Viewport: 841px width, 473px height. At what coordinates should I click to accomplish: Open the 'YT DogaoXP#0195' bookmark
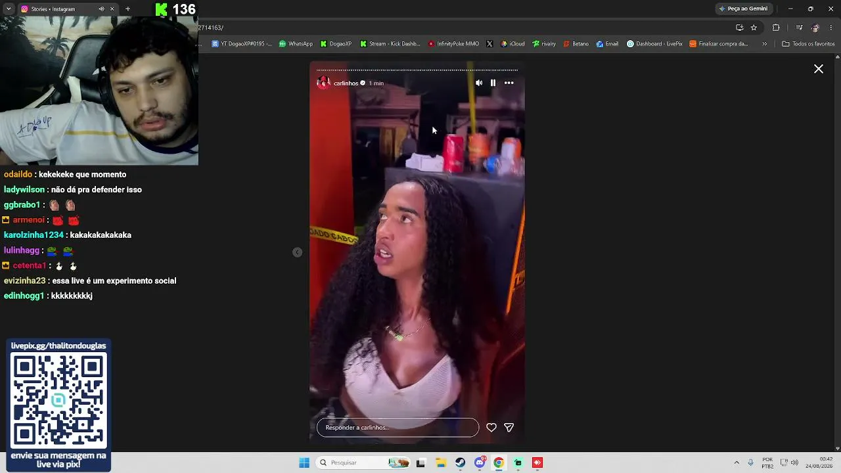click(x=241, y=44)
